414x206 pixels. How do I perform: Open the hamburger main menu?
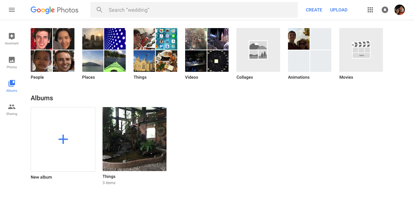[12, 10]
